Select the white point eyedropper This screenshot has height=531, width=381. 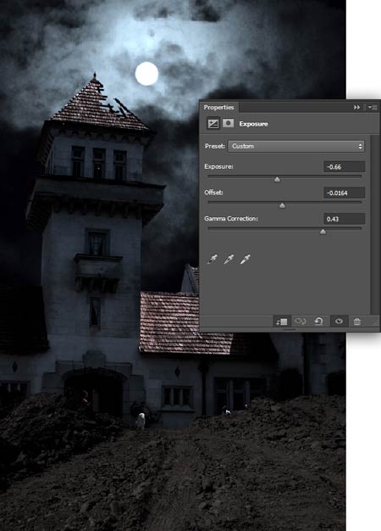click(x=246, y=260)
